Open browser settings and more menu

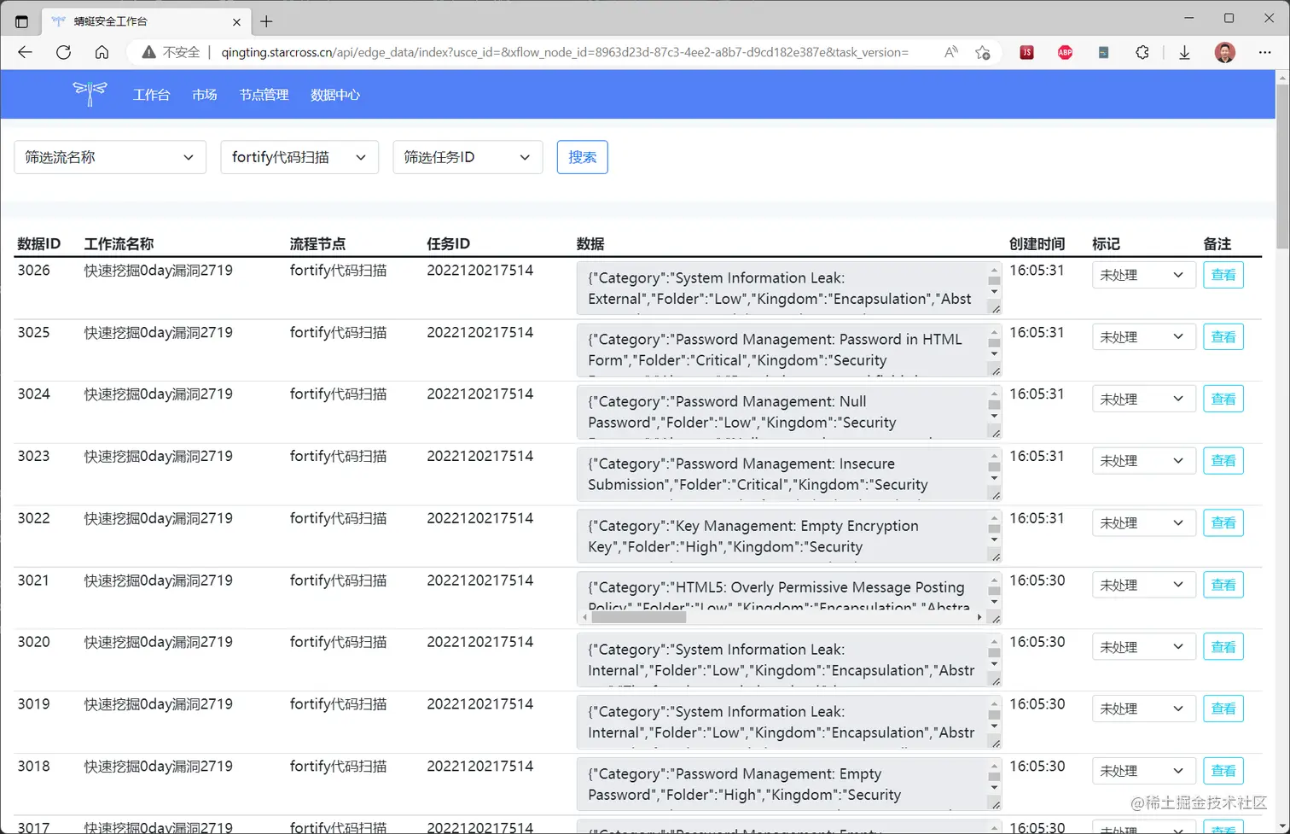click(x=1264, y=52)
